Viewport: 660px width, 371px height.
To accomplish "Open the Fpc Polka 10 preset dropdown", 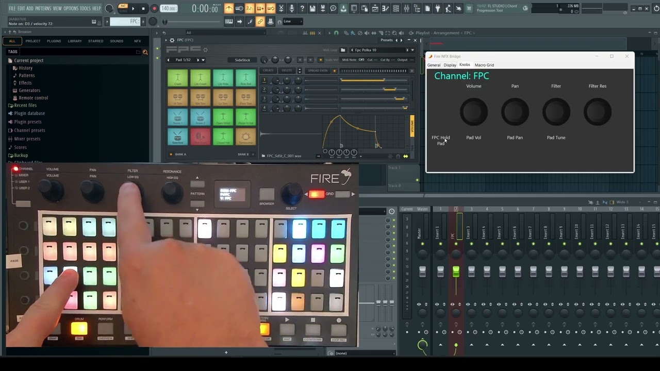I will [x=412, y=50].
